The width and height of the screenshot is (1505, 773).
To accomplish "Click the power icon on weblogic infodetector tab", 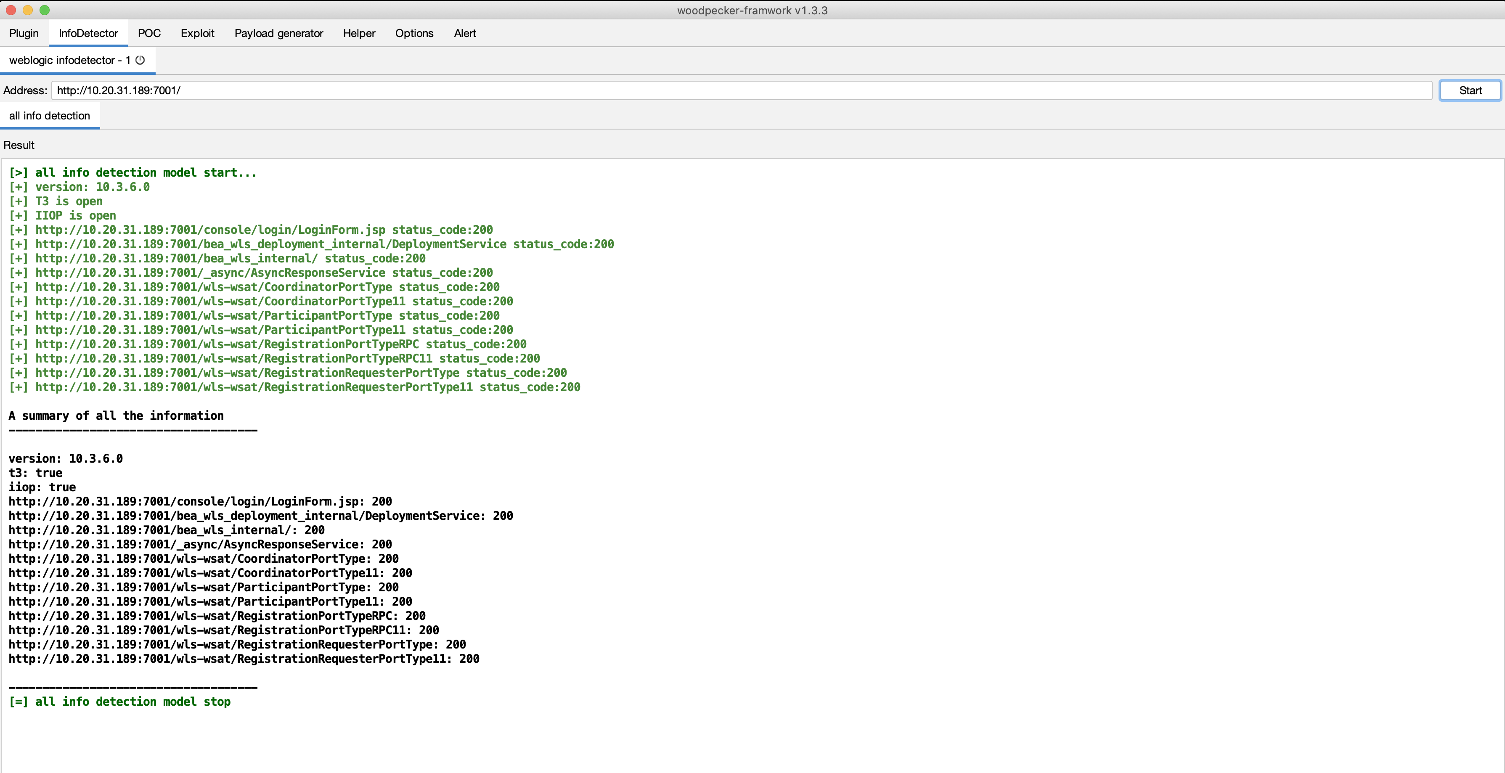I will 140,60.
